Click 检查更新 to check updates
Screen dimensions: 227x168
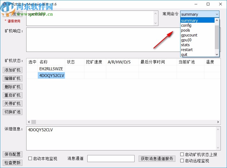12,163
